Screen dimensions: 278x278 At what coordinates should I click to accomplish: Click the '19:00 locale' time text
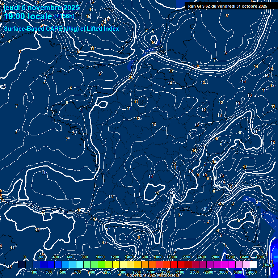coord(28,16)
